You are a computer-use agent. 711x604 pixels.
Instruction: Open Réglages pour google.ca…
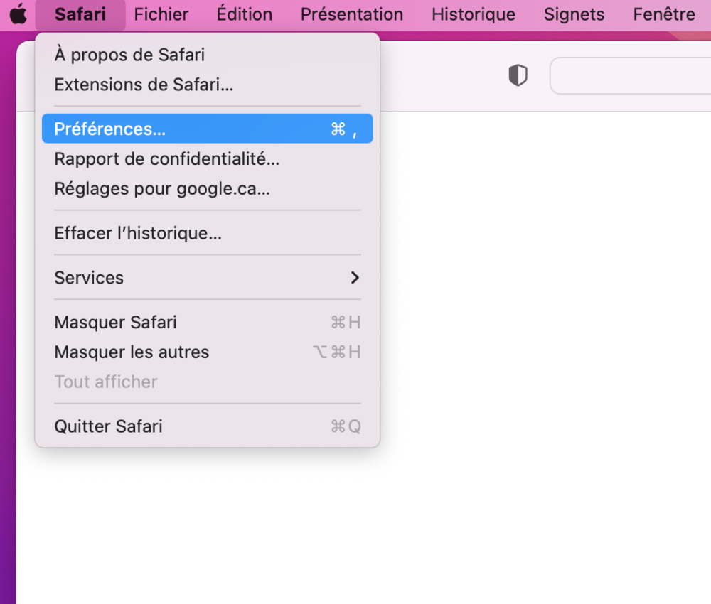(x=207, y=188)
